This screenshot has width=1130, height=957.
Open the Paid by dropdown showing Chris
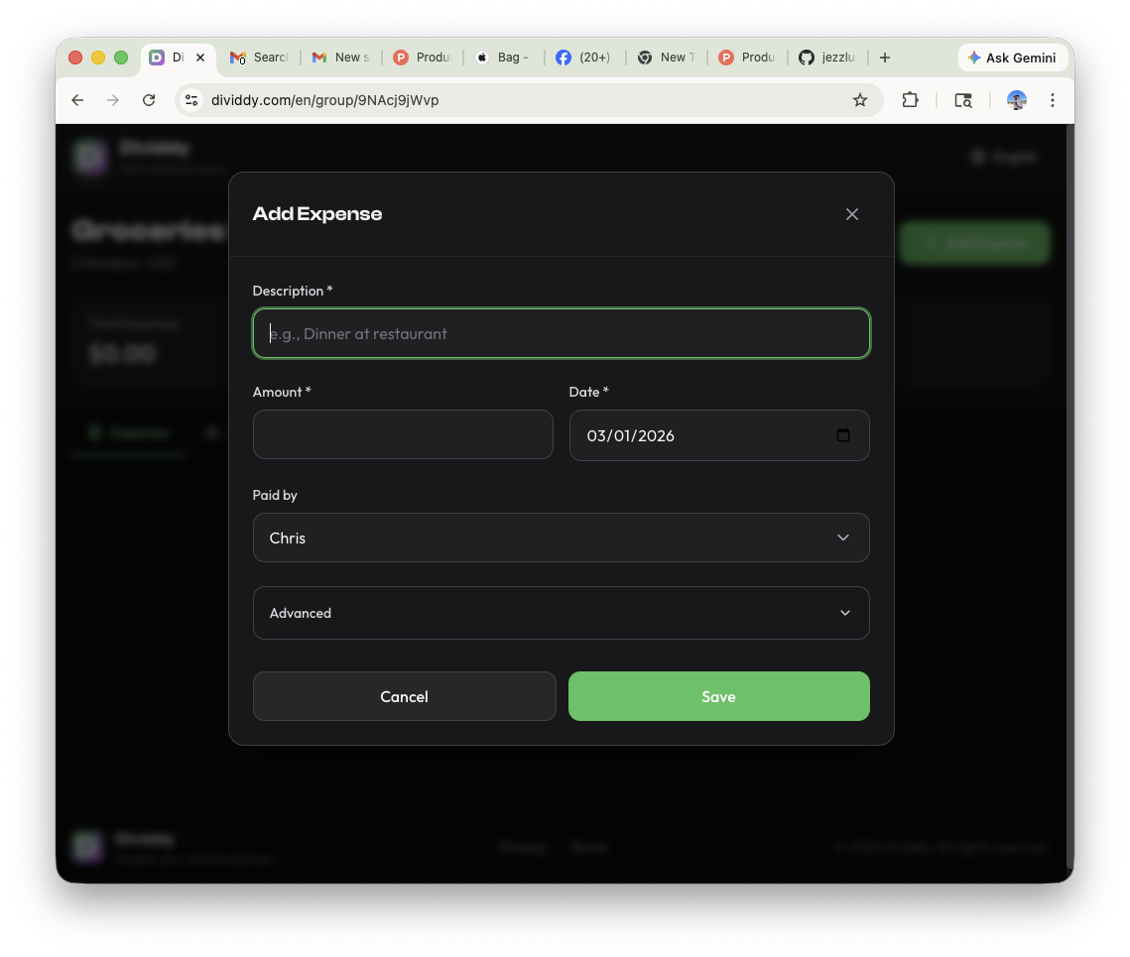tap(562, 538)
